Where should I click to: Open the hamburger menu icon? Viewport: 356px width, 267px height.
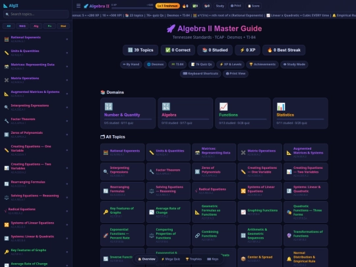(78, 6)
